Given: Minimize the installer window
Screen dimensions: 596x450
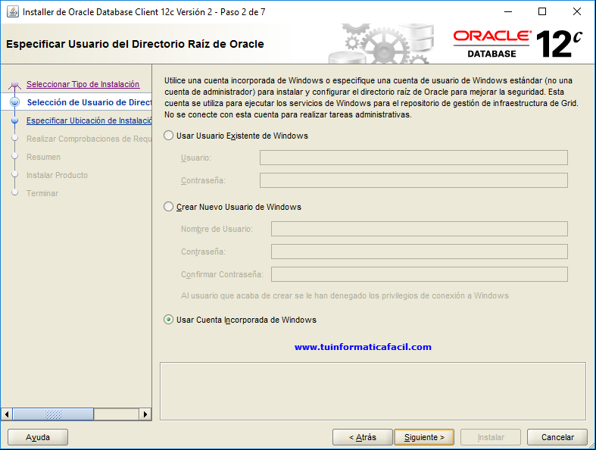Looking at the screenshot, I should tap(508, 12).
